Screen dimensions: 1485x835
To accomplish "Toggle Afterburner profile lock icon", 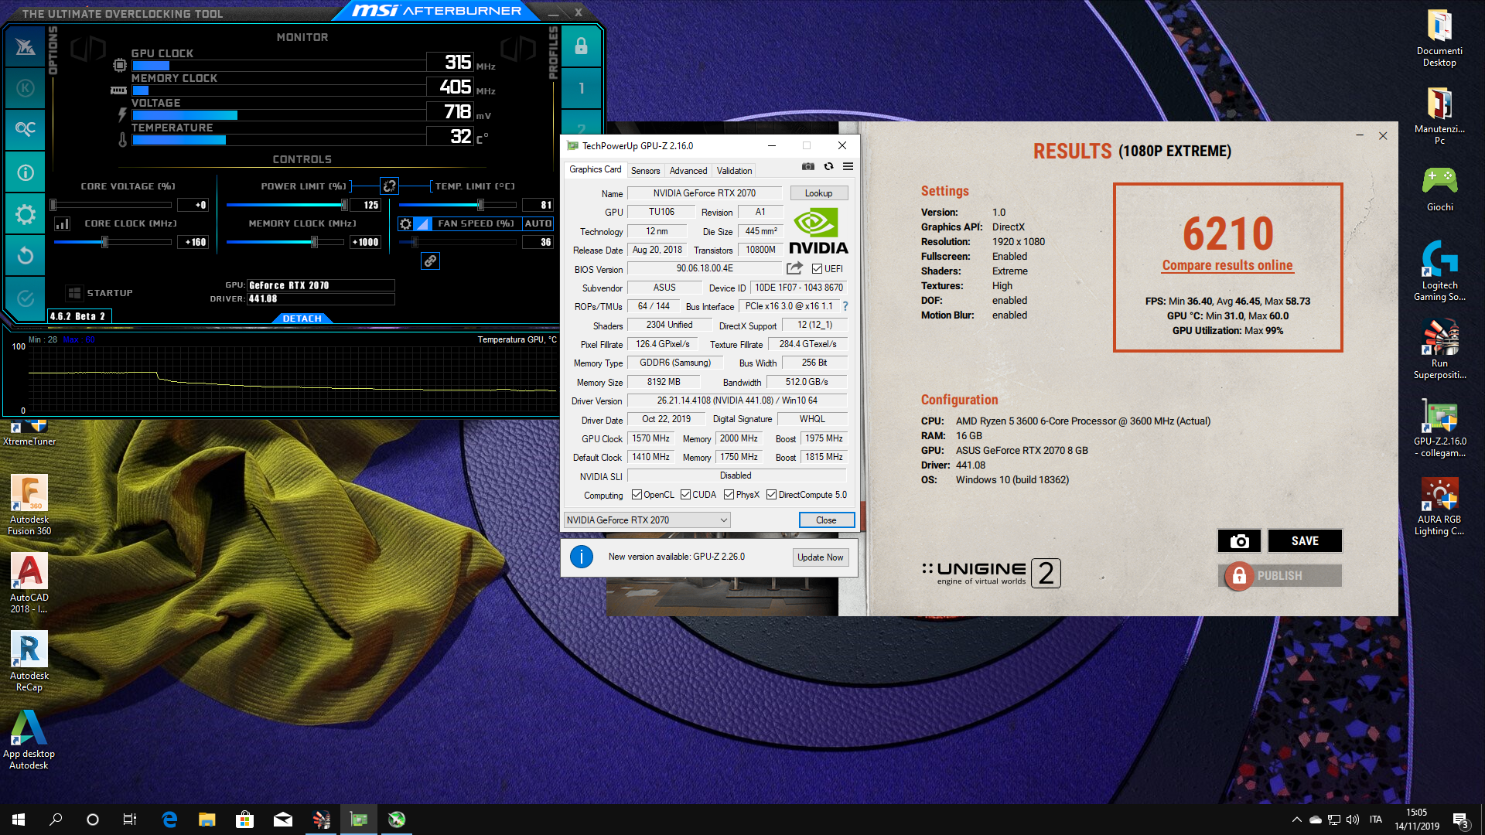I will coord(581,46).
